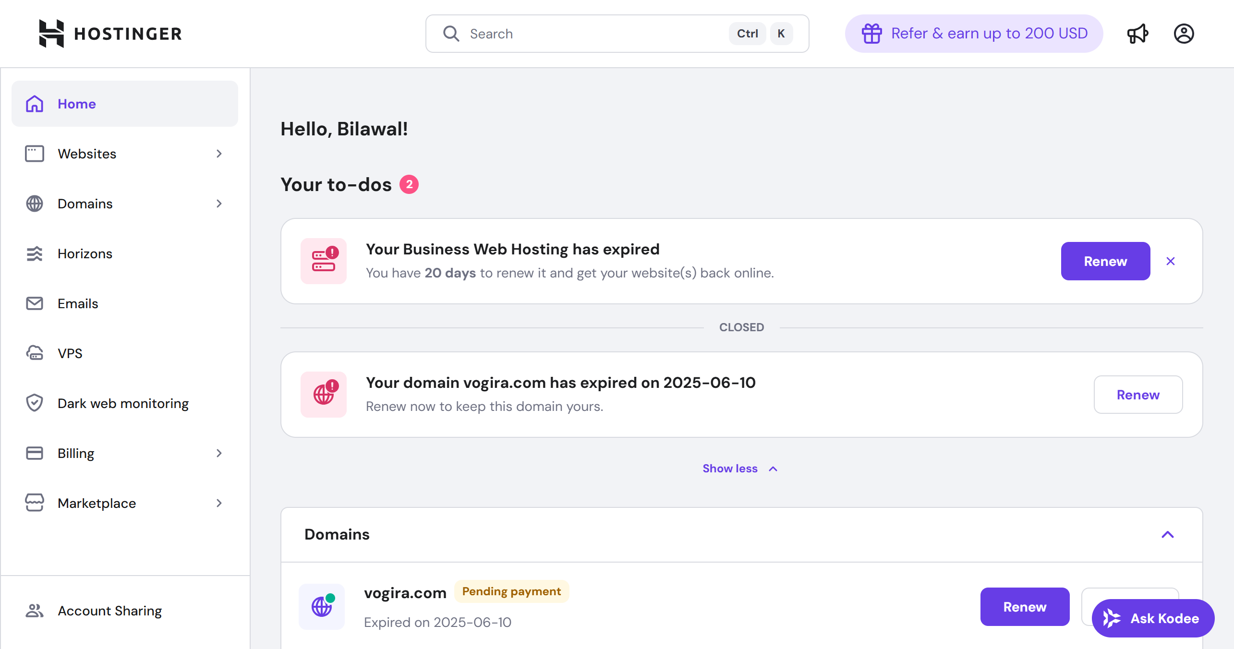Switch to Home in the sidebar
The width and height of the screenshot is (1234, 649).
coord(76,104)
